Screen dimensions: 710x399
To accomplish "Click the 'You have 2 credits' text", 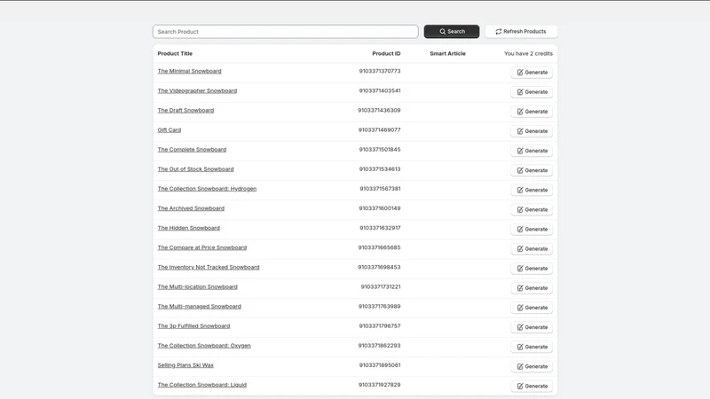I will pos(528,53).
